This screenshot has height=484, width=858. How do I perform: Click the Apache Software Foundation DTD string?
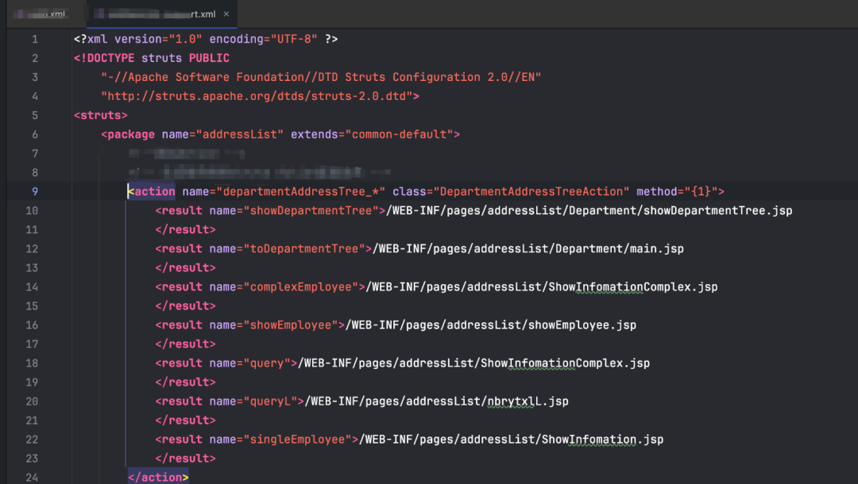(321, 78)
